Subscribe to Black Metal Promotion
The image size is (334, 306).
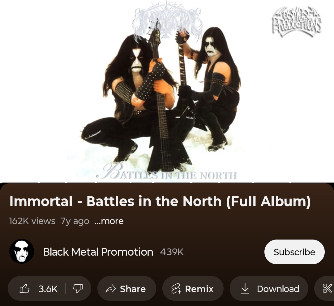pyautogui.click(x=294, y=252)
